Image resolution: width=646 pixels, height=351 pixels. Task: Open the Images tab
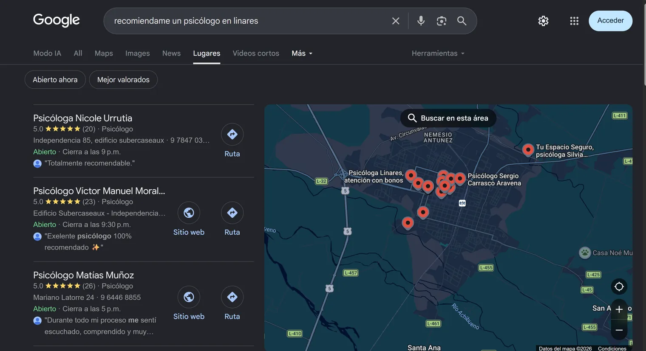[x=137, y=53]
